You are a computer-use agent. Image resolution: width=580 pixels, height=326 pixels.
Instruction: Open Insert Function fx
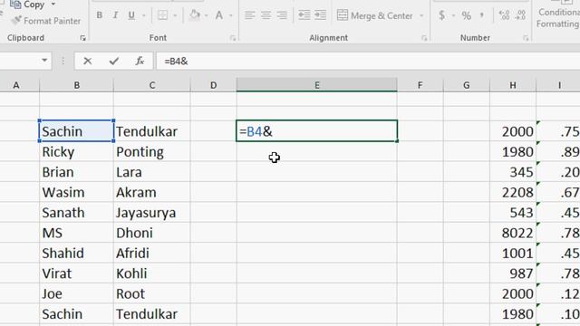140,61
